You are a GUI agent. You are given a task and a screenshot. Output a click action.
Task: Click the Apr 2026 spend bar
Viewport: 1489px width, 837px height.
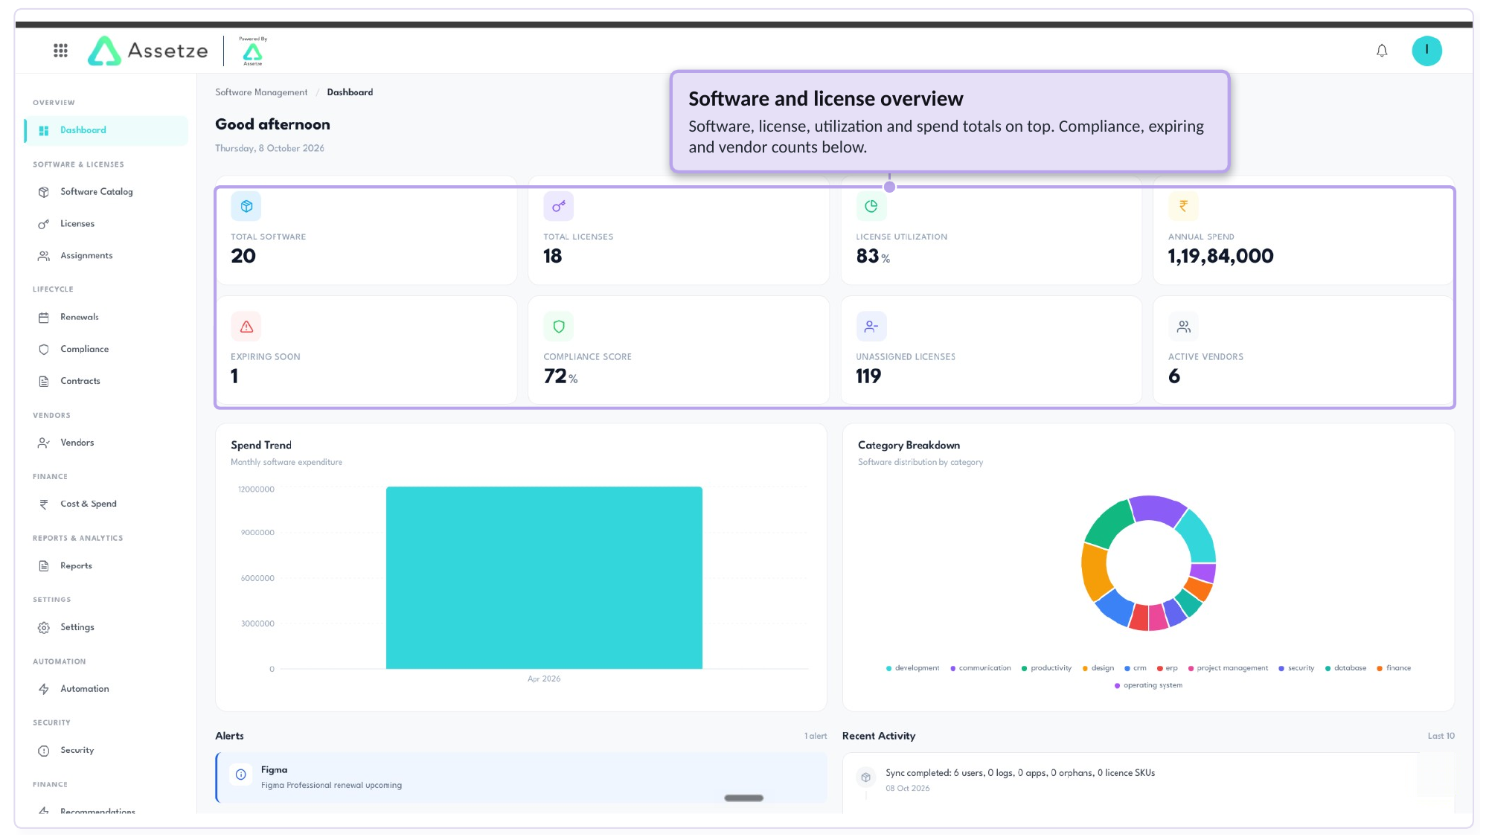tap(544, 577)
